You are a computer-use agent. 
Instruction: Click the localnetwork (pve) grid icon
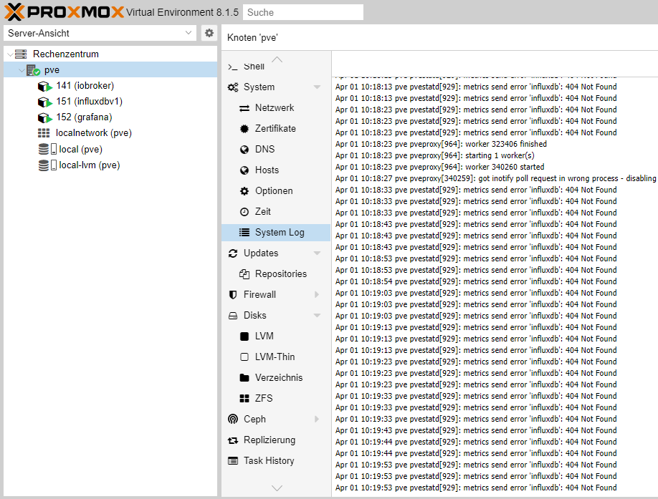(x=44, y=133)
